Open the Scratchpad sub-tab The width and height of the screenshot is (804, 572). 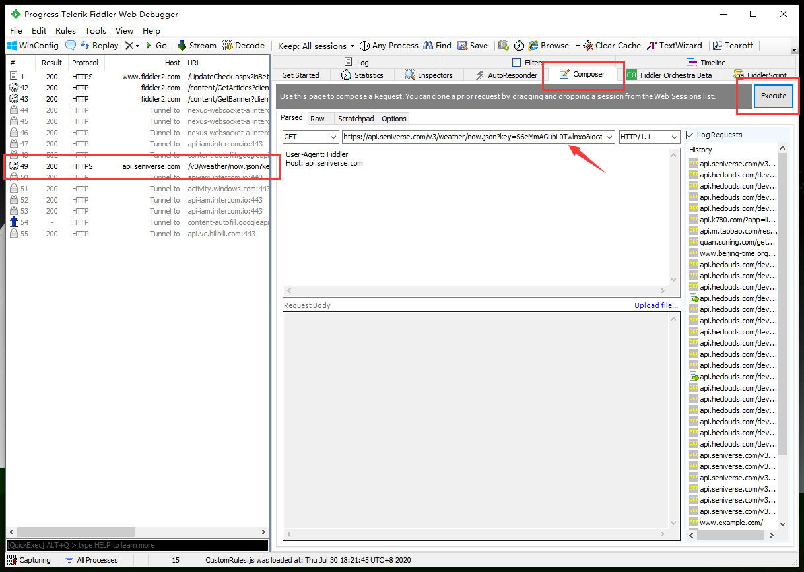coord(356,119)
